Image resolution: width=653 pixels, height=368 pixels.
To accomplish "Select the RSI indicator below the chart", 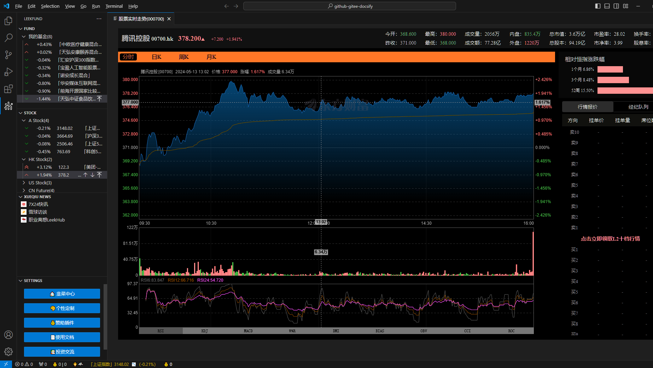I will (161, 331).
